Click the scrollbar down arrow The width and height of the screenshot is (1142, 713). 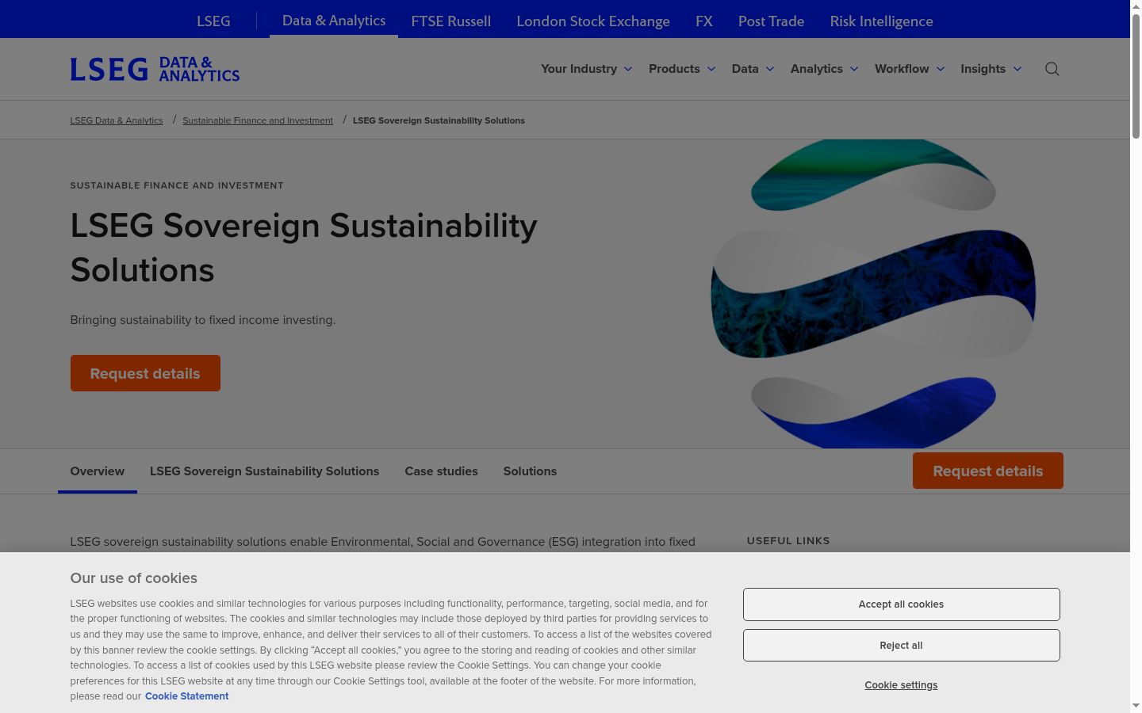pos(1136,705)
